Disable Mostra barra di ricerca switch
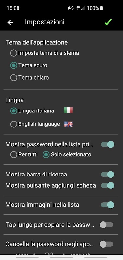123x260 pixels. [107, 175]
